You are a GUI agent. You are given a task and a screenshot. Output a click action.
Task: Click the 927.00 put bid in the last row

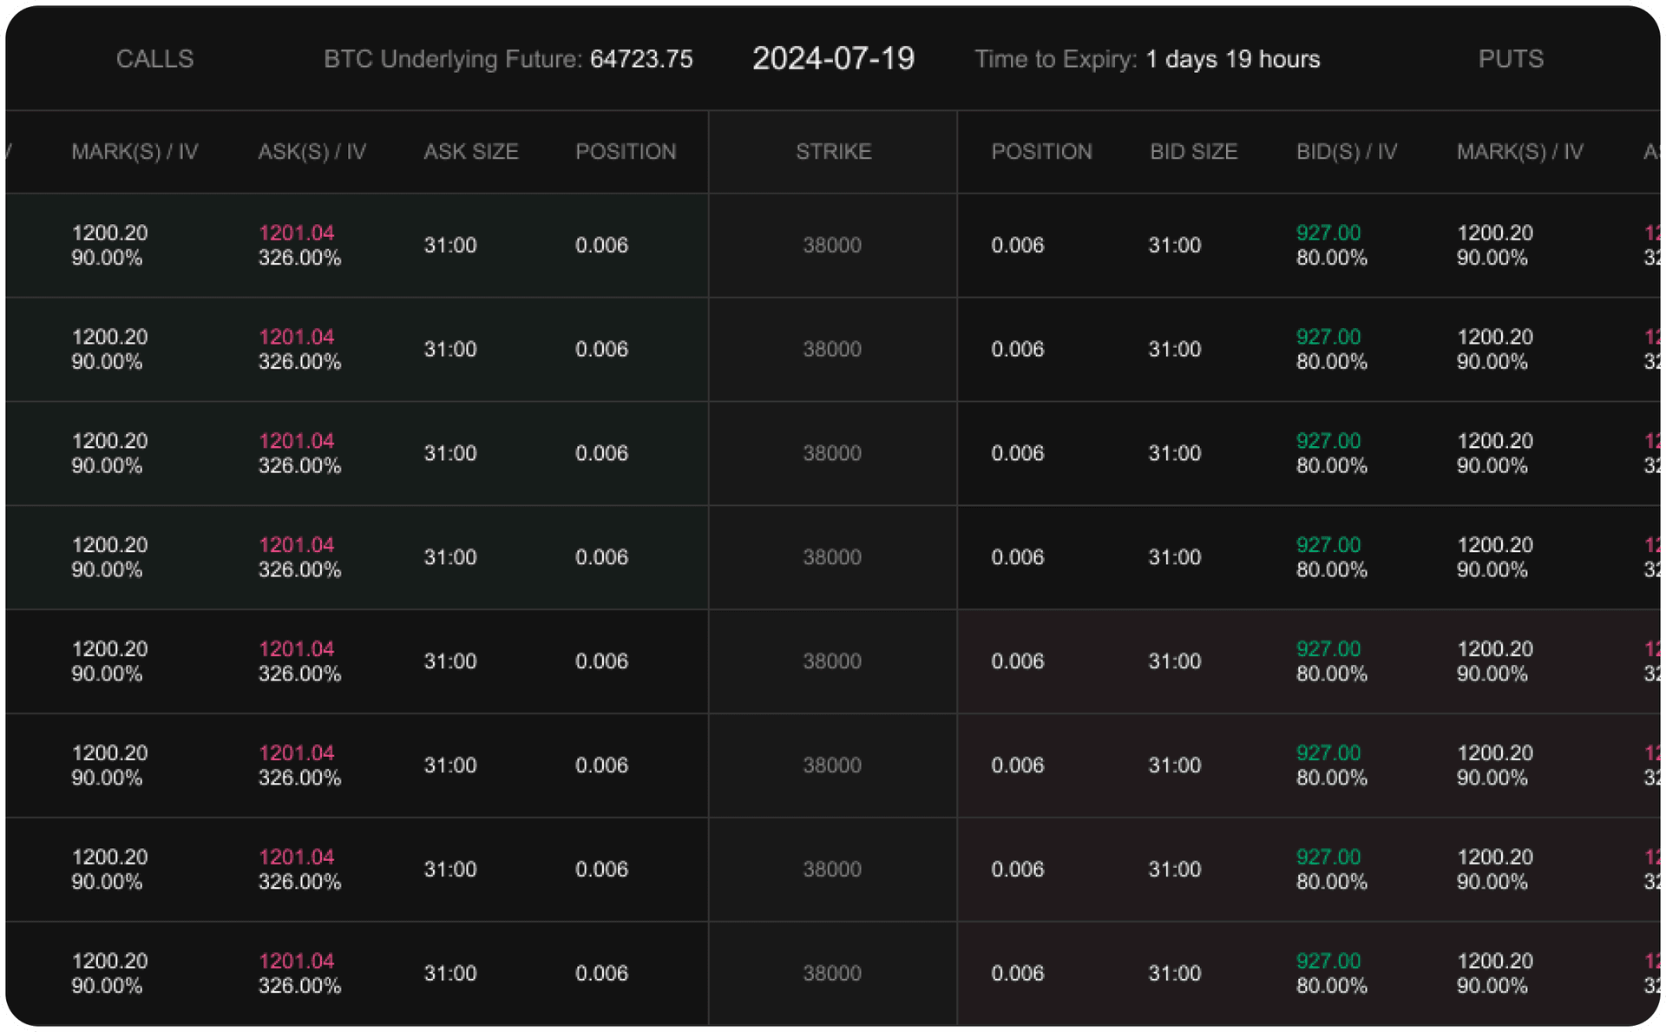tap(1328, 961)
